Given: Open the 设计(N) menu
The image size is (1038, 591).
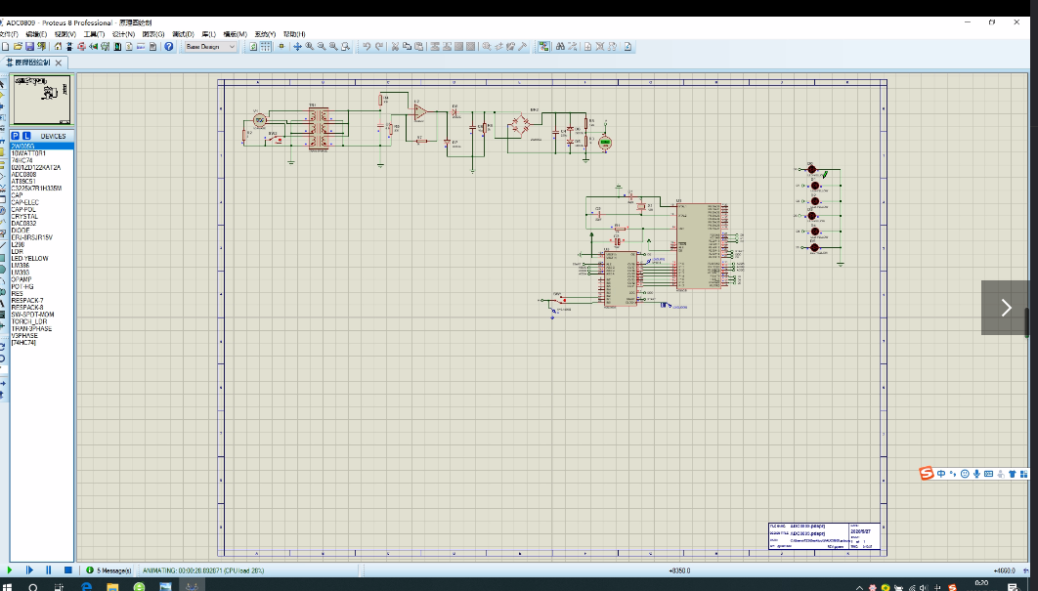Looking at the screenshot, I should click(123, 34).
